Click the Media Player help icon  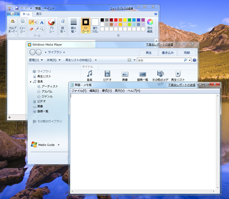(x=194, y=60)
